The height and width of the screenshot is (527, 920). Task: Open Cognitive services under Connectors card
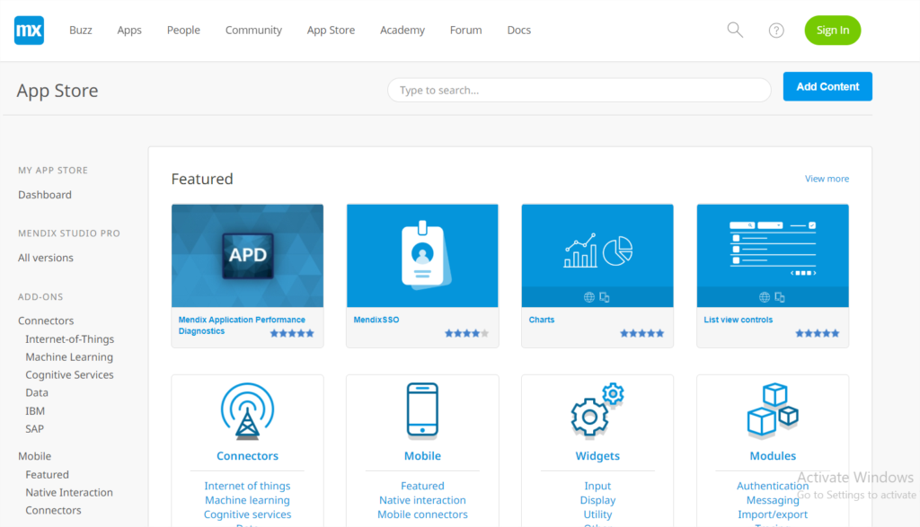tap(247, 514)
